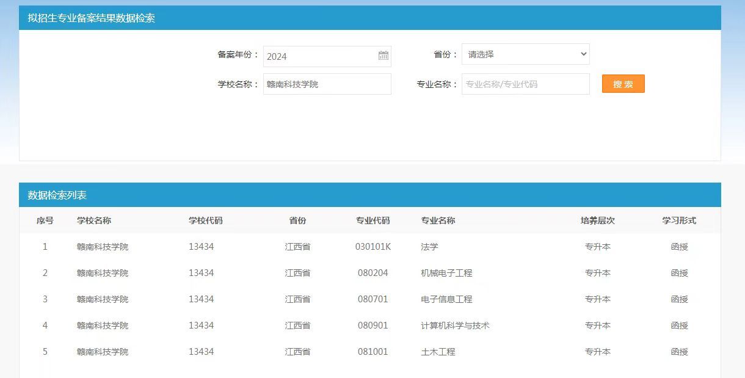
Task: Click the 专业代码 column header
Action: 372,220
